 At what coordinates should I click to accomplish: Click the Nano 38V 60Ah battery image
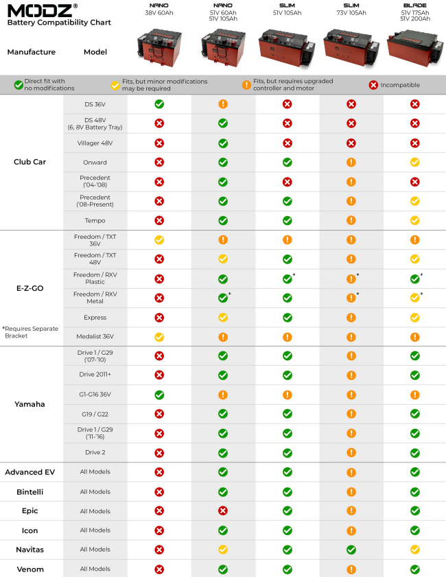[x=159, y=48]
